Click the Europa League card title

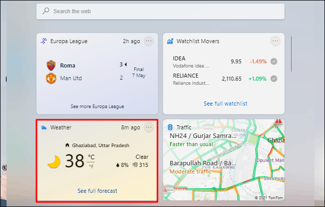[x=69, y=41]
